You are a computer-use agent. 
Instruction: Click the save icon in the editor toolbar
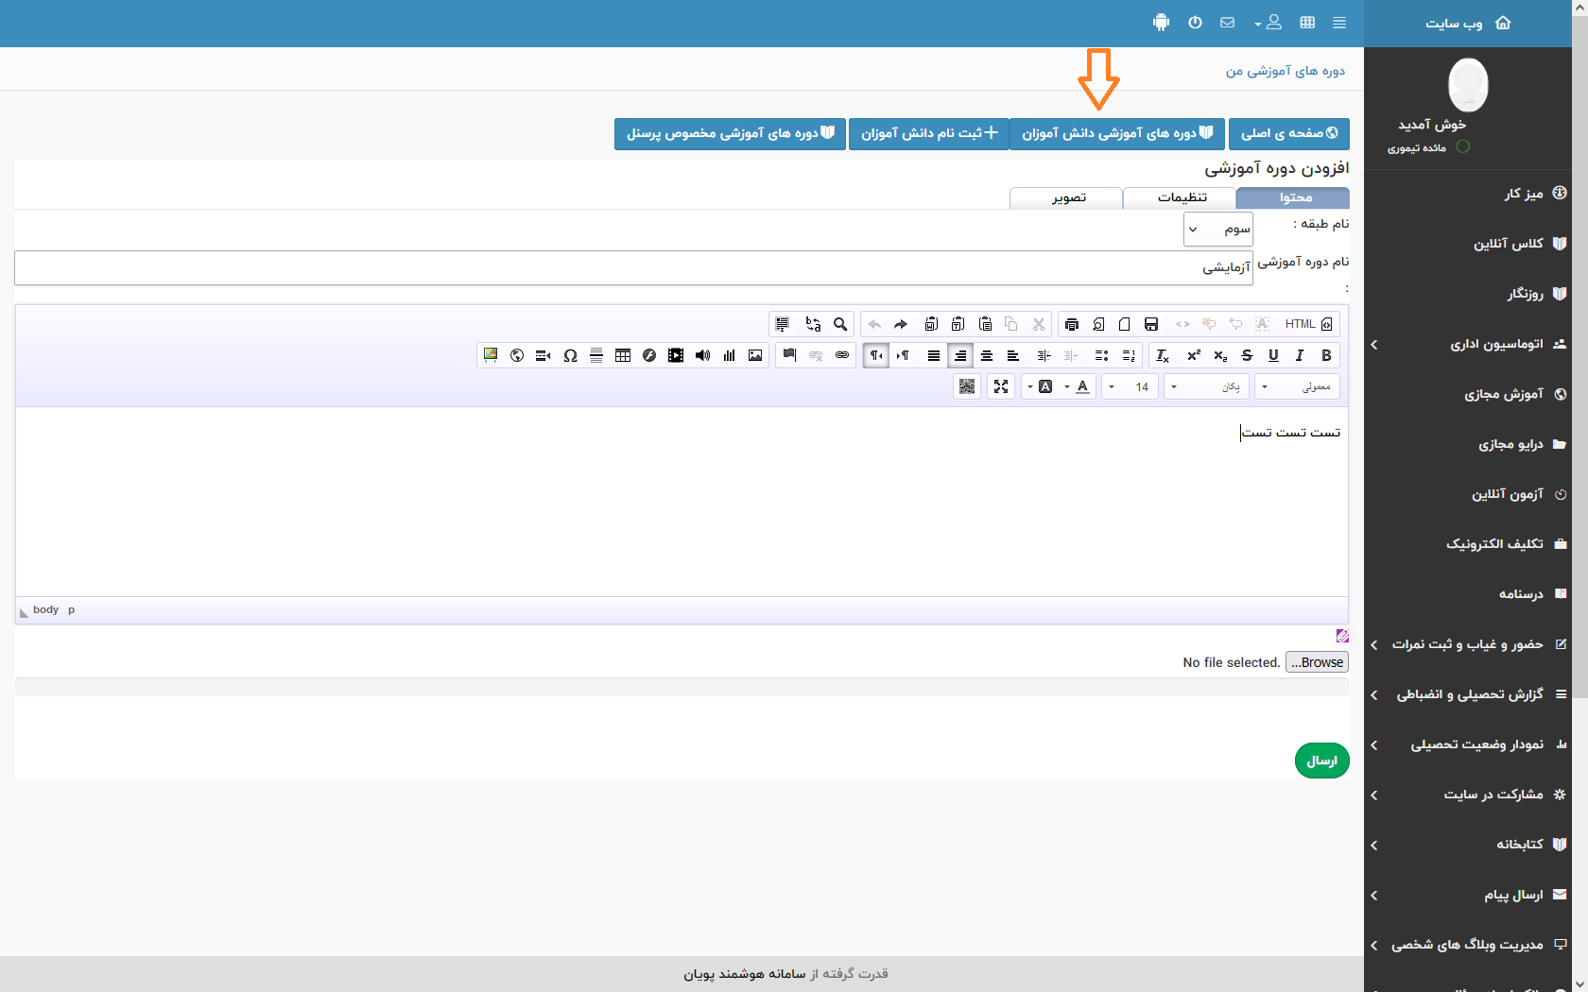click(x=1151, y=324)
